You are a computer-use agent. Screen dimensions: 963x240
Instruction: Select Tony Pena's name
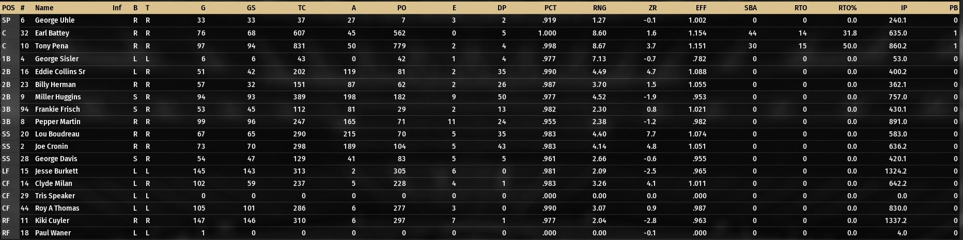click(51, 46)
